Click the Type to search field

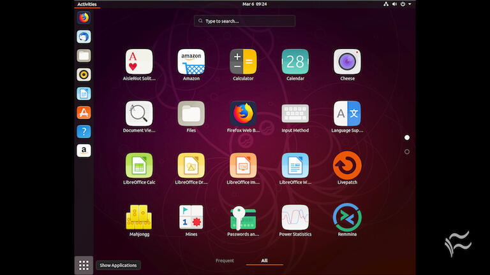245,21
